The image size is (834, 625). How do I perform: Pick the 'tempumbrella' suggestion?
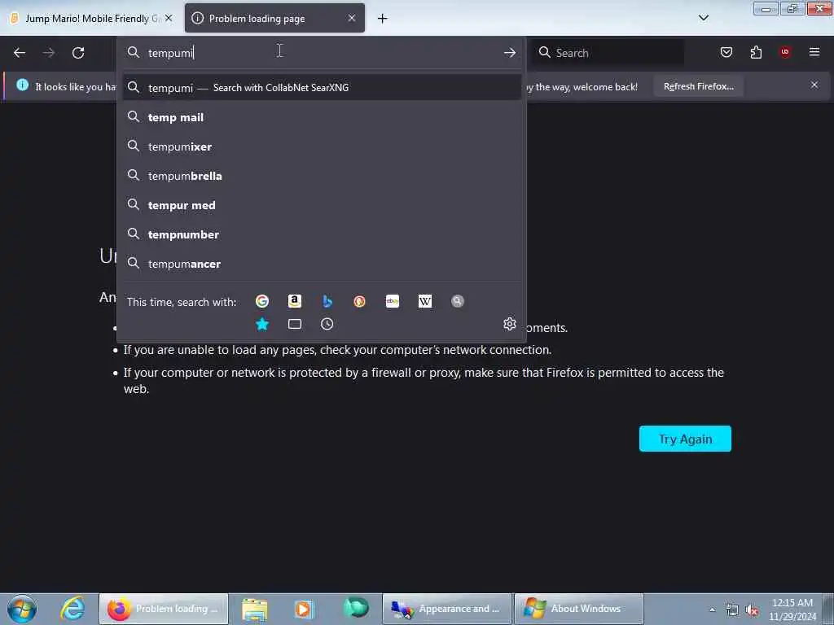[x=322, y=176]
